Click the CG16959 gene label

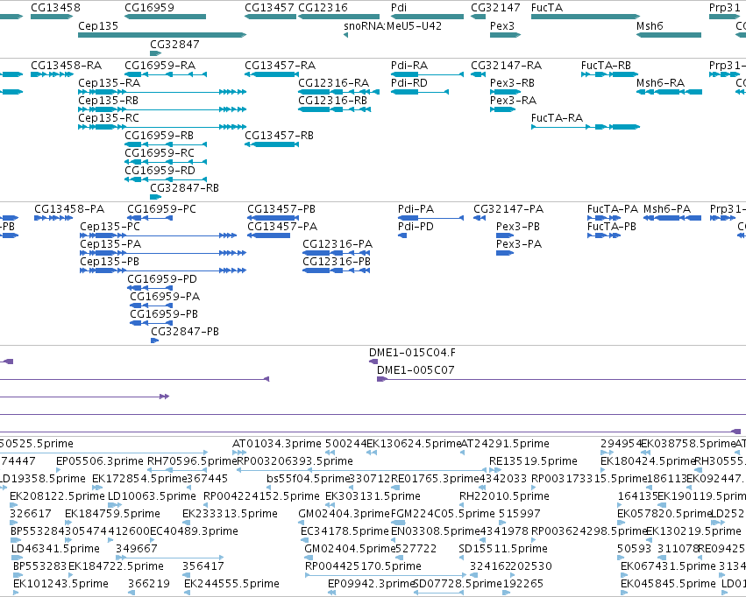pos(149,8)
